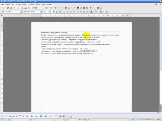Run the Spelling and Grammar check icon
Screen dimensions: 162x121
pos(33,8)
